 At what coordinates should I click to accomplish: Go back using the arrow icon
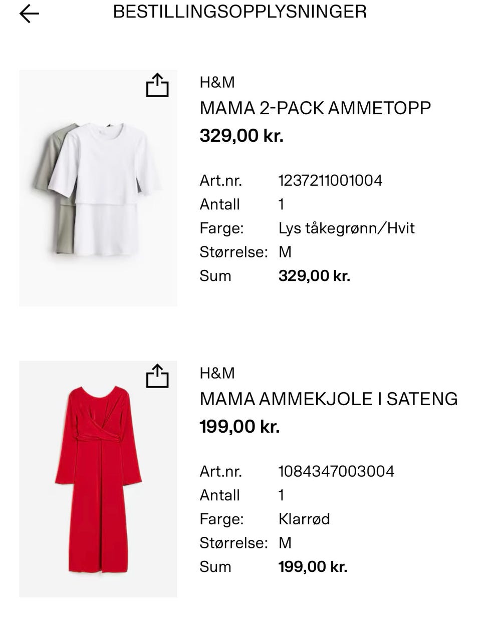[x=29, y=14]
